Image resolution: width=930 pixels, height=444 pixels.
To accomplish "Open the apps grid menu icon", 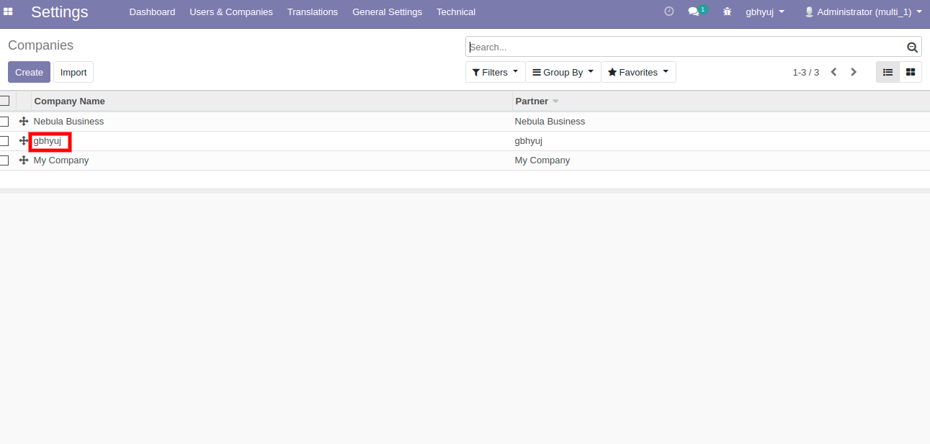I will click(9, 12).
